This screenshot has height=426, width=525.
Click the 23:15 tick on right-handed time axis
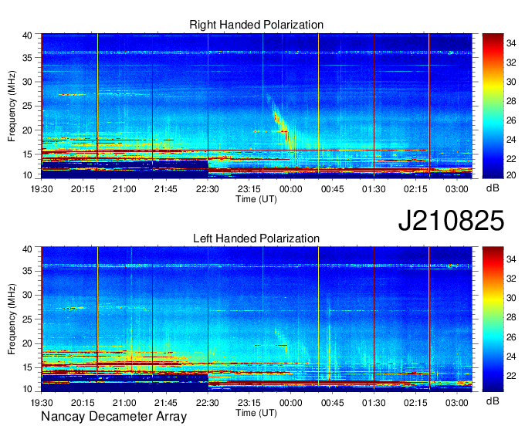coord(249,189)
